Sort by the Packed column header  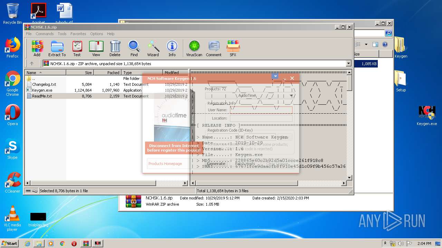click(107, 73)
